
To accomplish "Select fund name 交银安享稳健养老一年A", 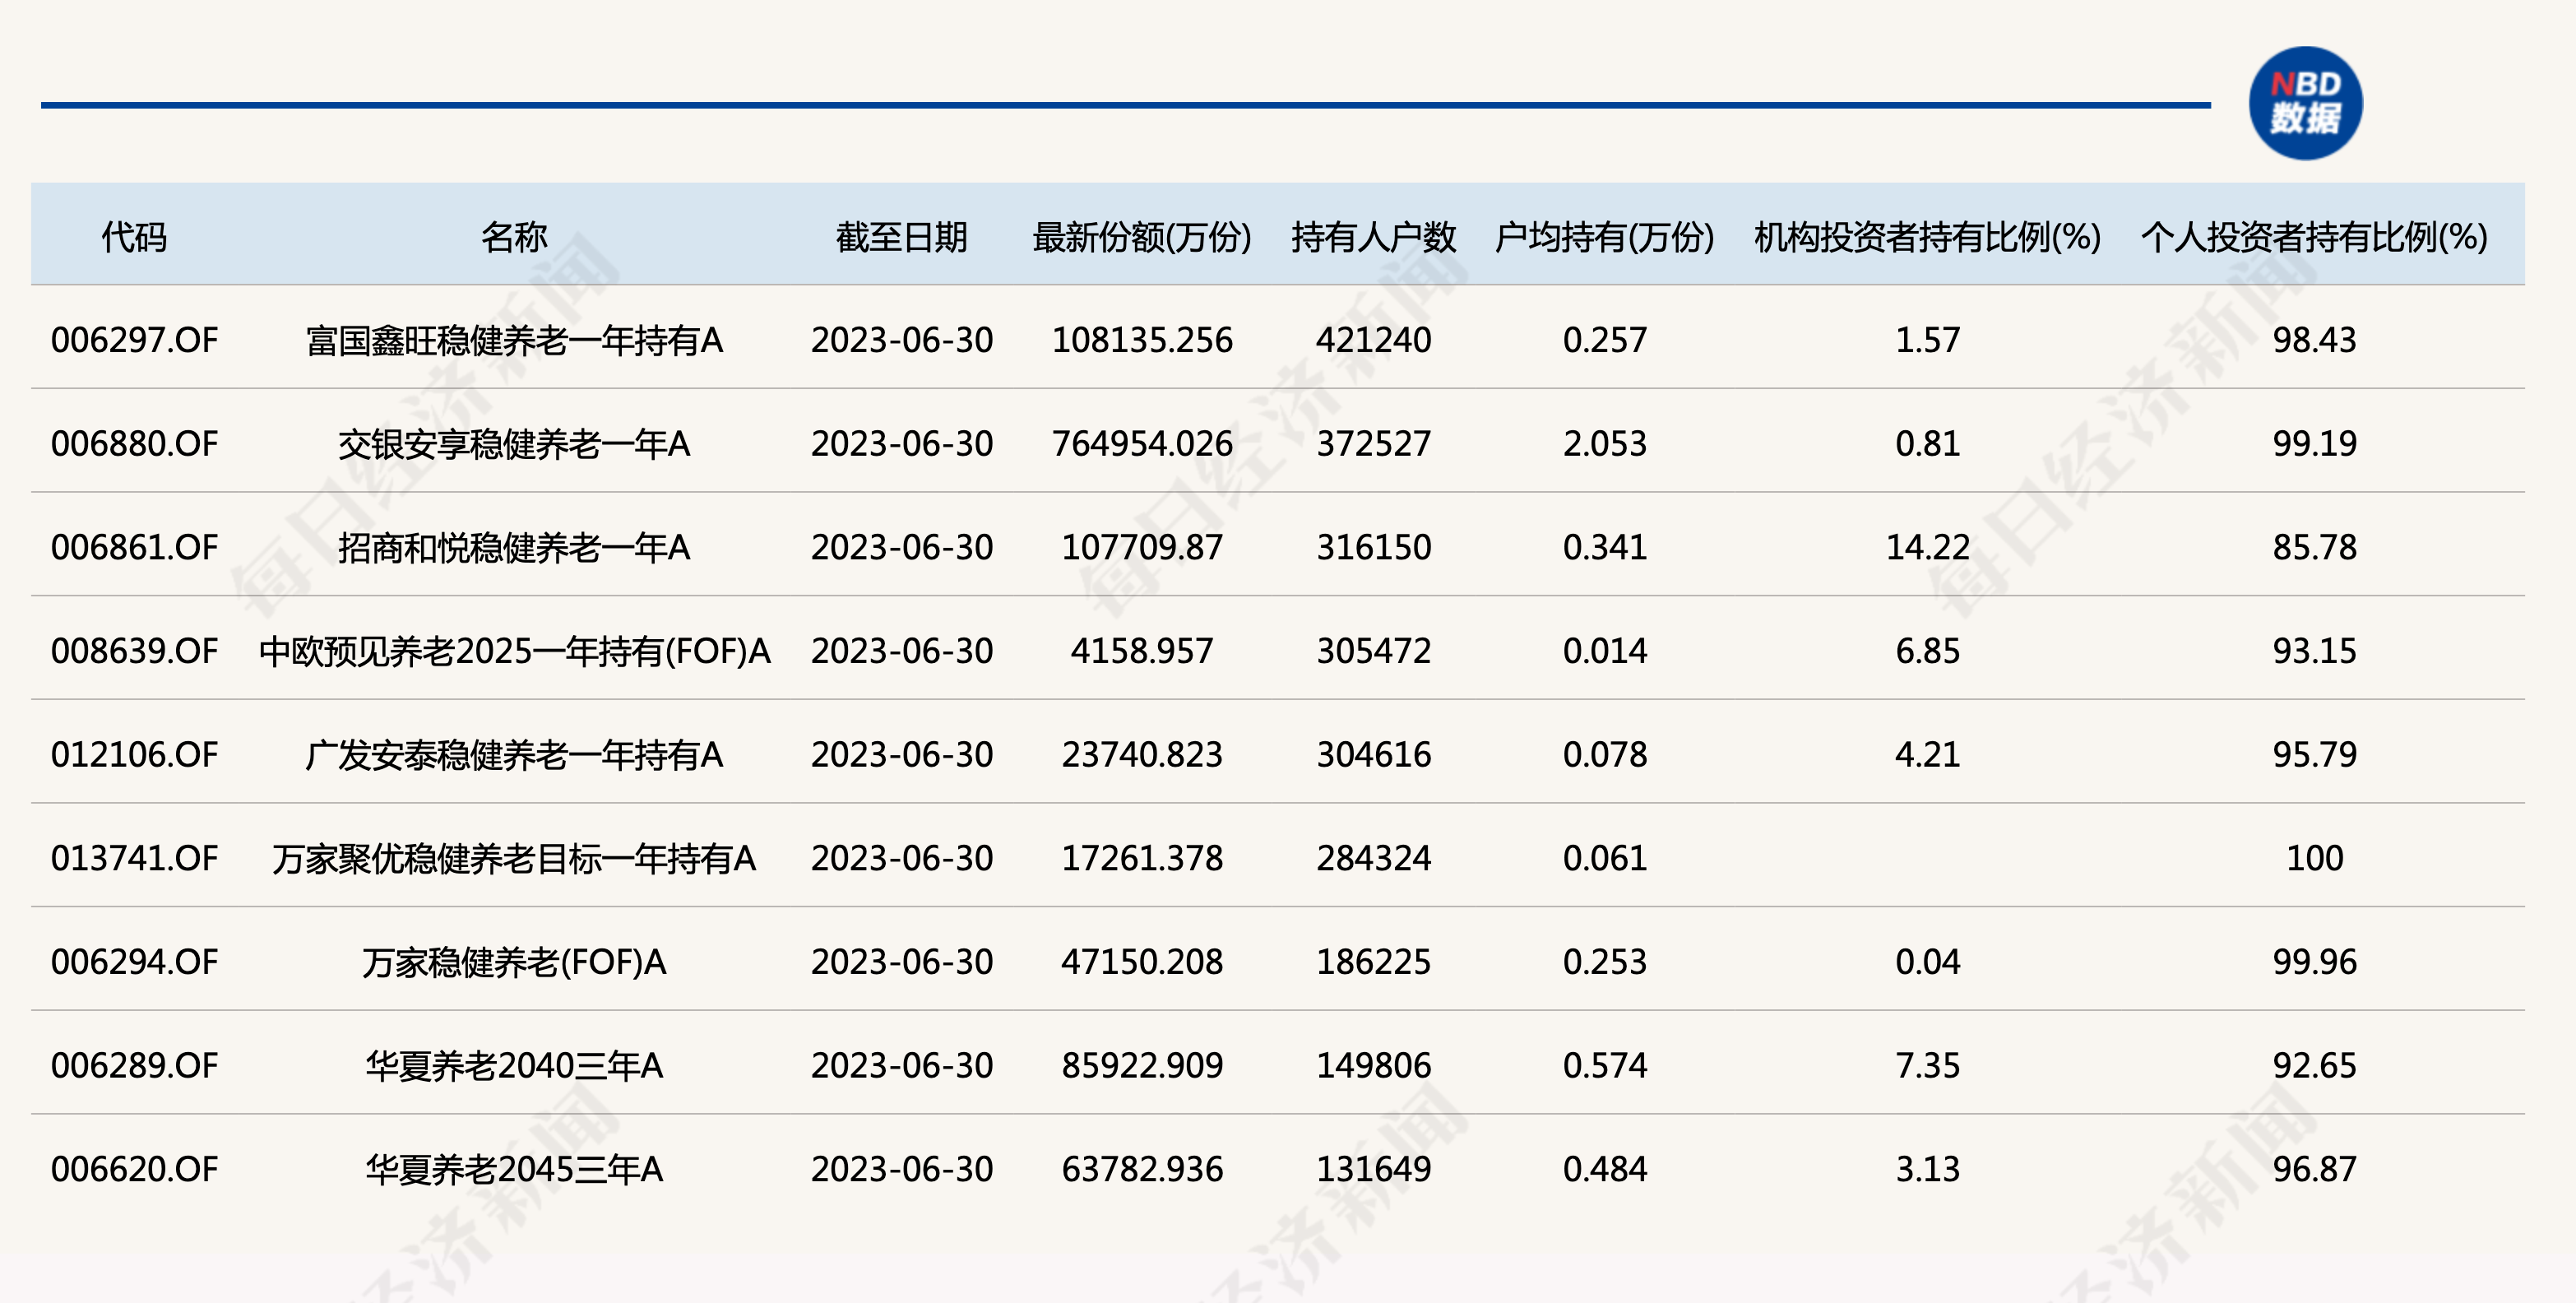I will tap(514, 444).
